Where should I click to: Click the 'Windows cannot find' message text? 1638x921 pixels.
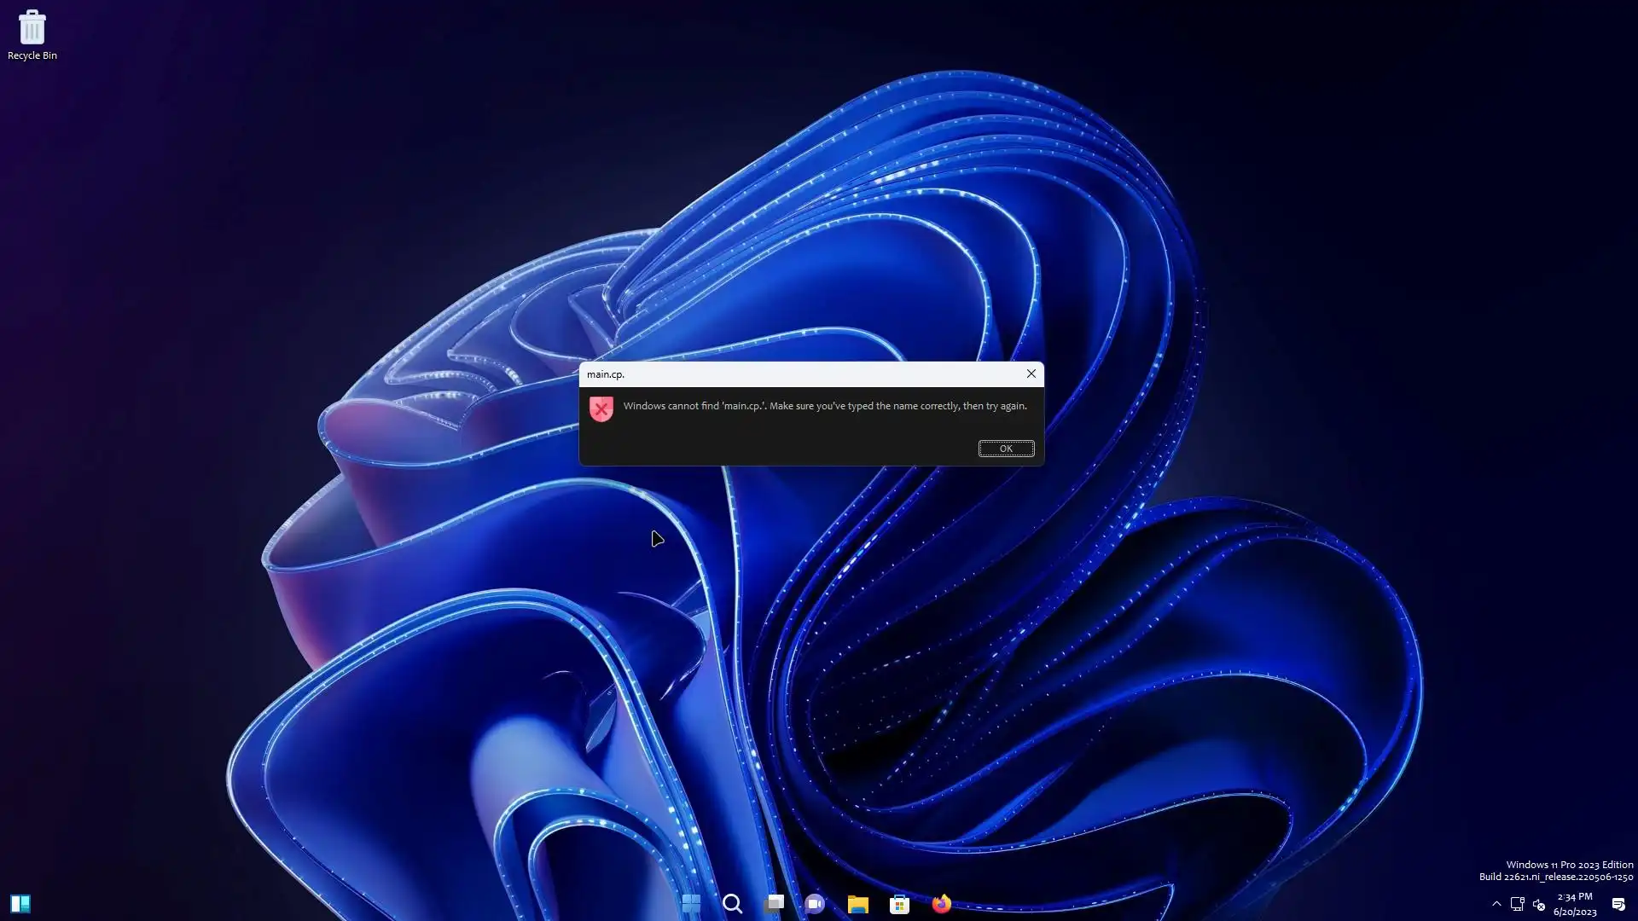(824, 406)
